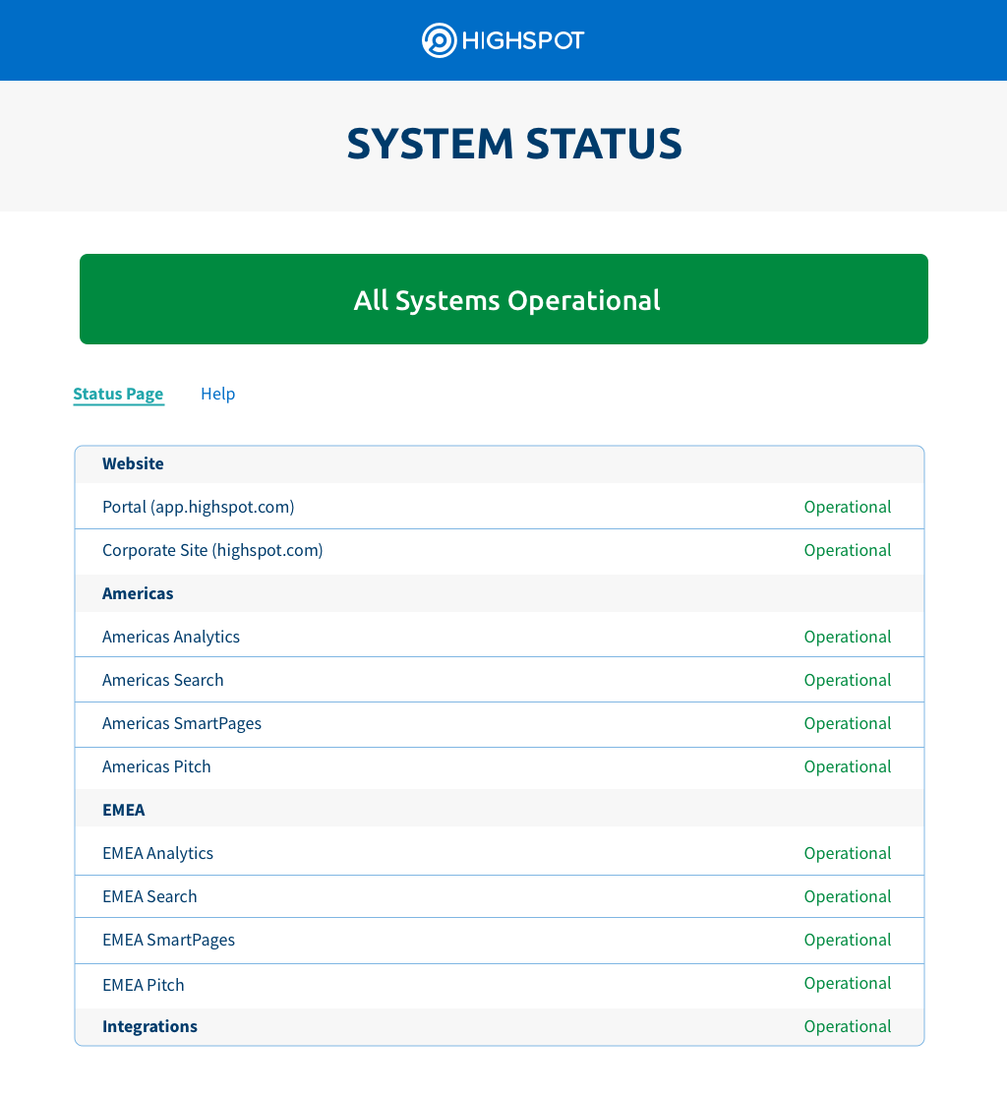Click the SYSTEM STATUS heading

(513, 144)
